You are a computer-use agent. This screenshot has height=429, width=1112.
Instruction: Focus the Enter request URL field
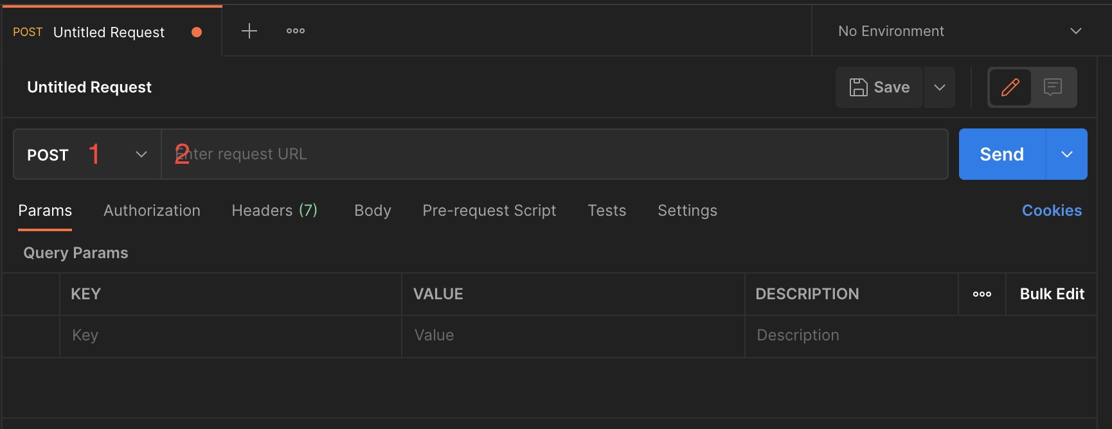(553, 154)
